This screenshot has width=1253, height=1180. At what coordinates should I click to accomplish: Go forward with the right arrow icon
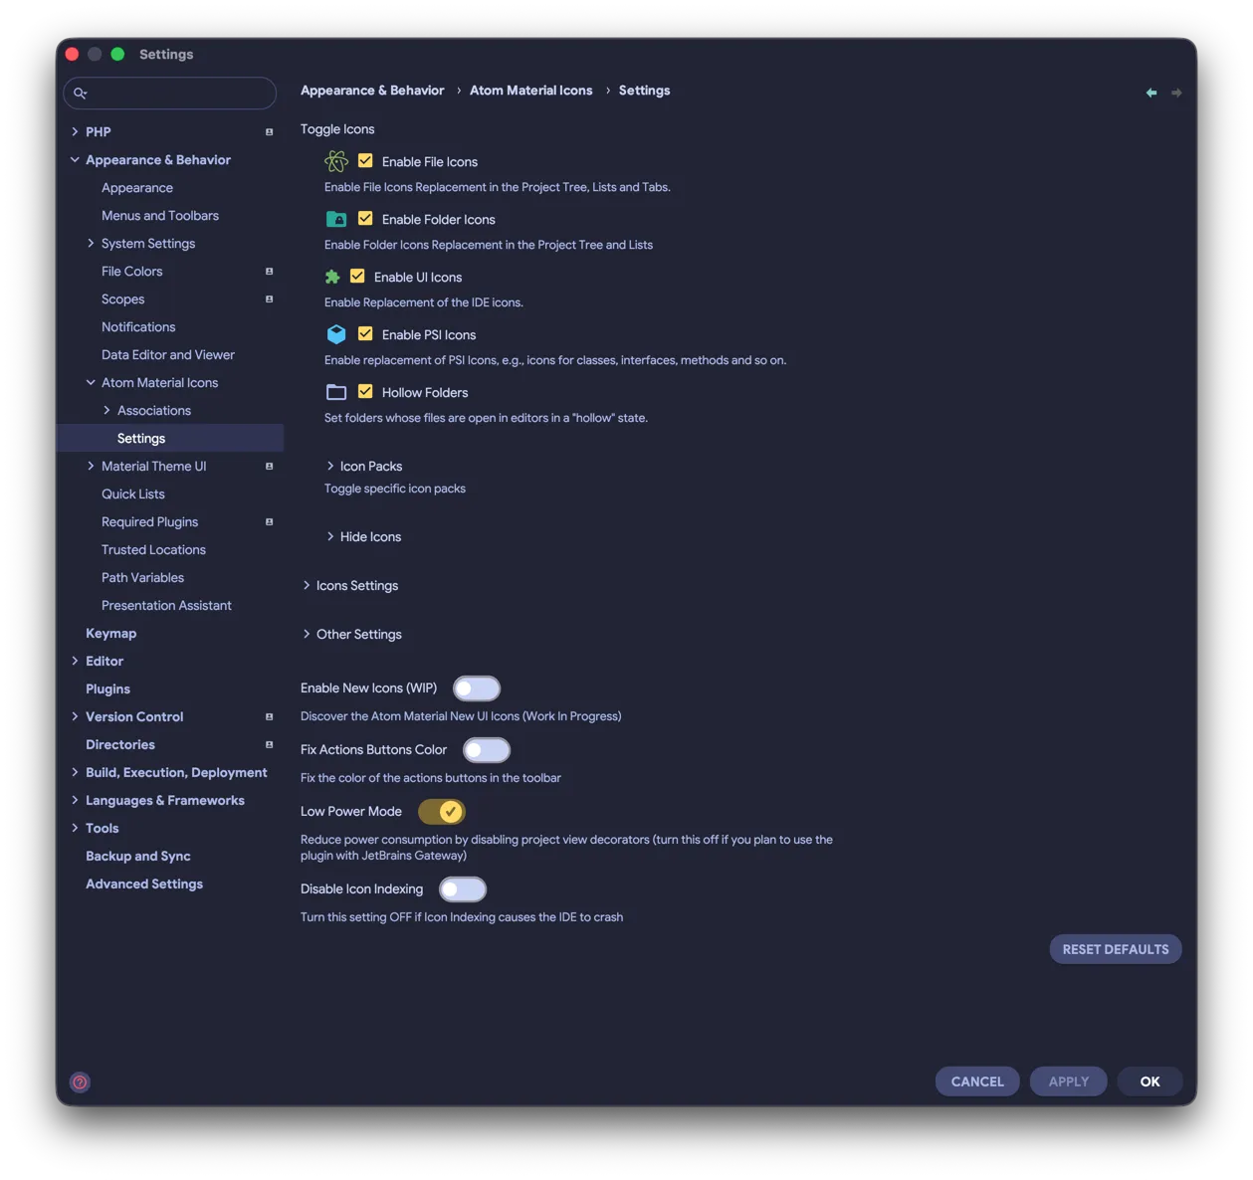(1176, 93)
